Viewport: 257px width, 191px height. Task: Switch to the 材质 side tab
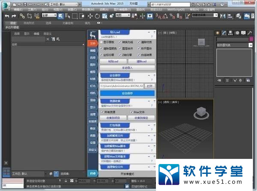click(93, 79)
